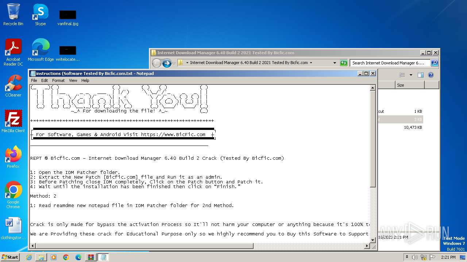Select the file row sized 1 KB
The height and width of the screenshot is (262, 467).
tap(400, 111)
